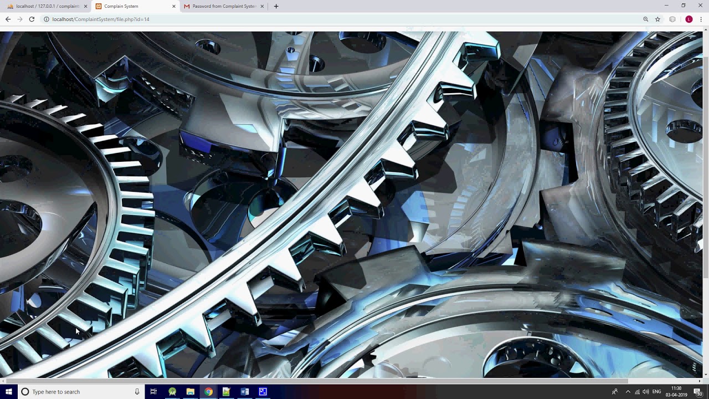This screenshot has height=399, width=709.
Task: Reload the current page
Action: point(32,19)
